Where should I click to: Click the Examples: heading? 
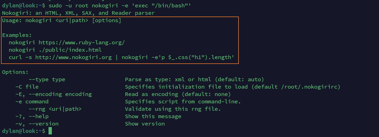pos(17,35)
